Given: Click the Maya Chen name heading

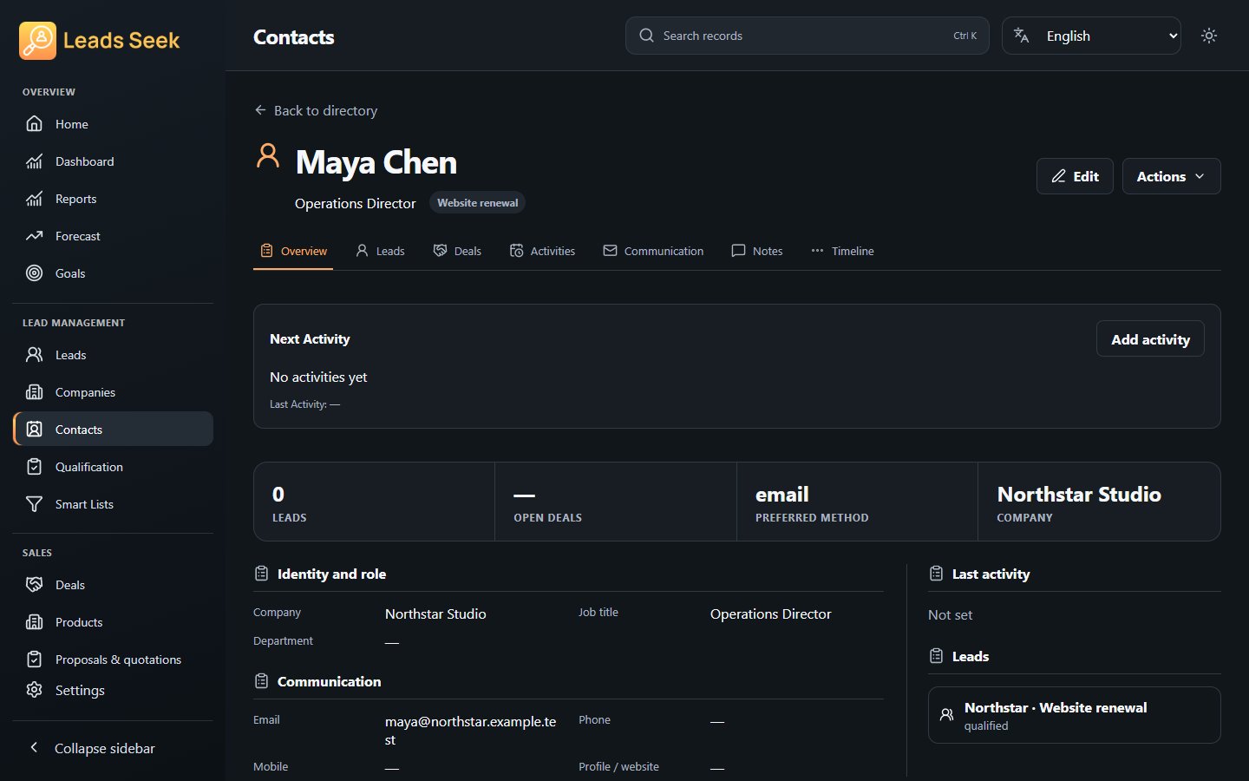Looking at the screenshot, I should point(376,162).
